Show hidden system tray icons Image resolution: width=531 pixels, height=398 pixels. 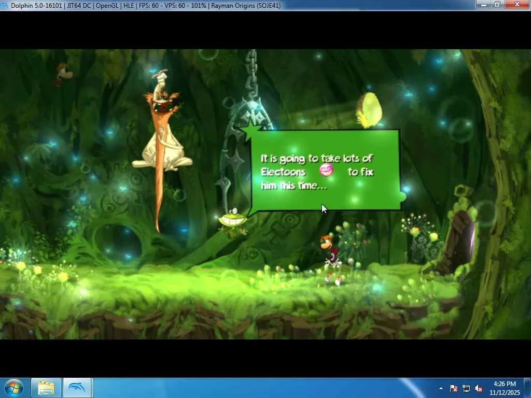(x=441, y=388)
